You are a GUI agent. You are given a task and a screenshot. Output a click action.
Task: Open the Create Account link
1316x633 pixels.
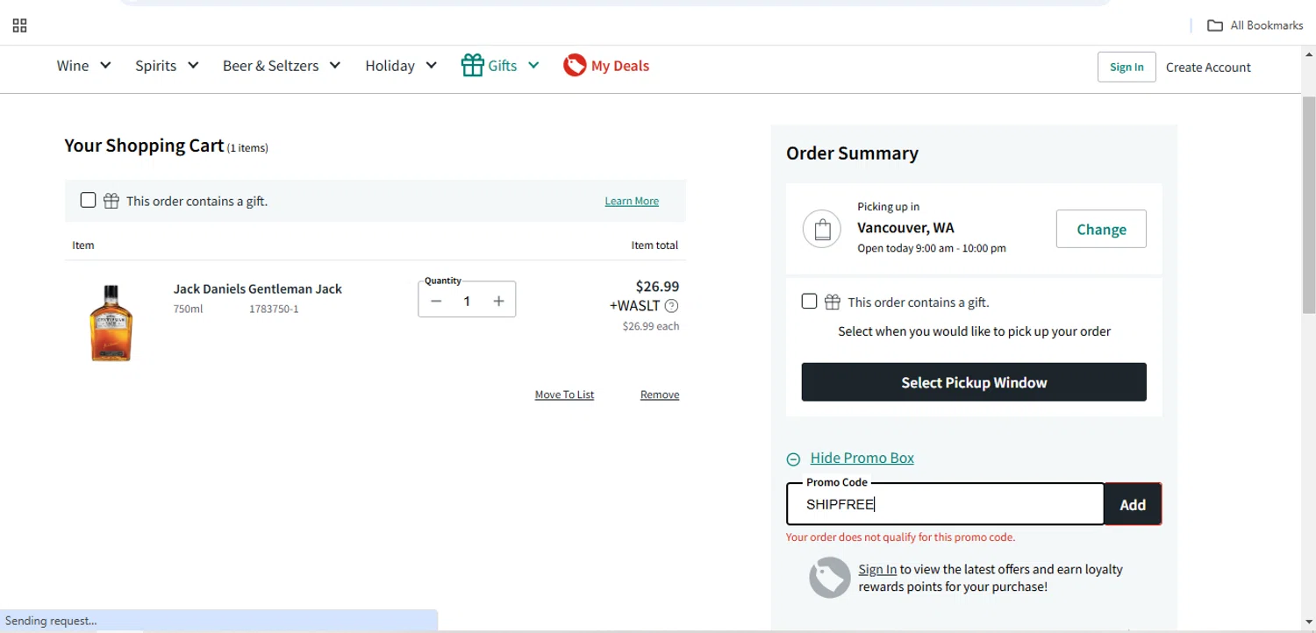click(x=1208, y=68)
